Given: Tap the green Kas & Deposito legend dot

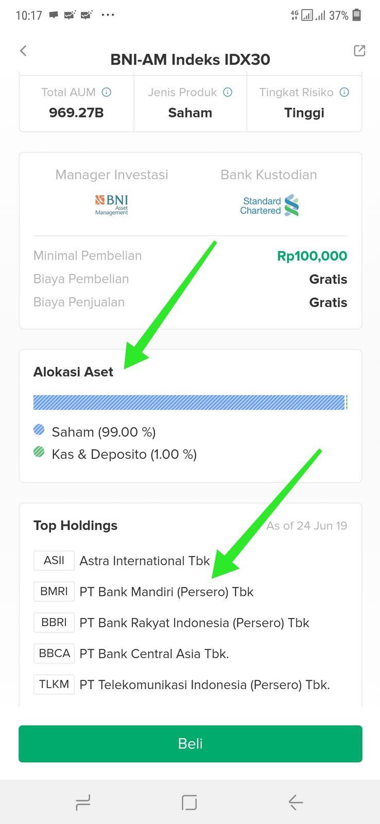Looking at the screenshot, I should 39,452.
